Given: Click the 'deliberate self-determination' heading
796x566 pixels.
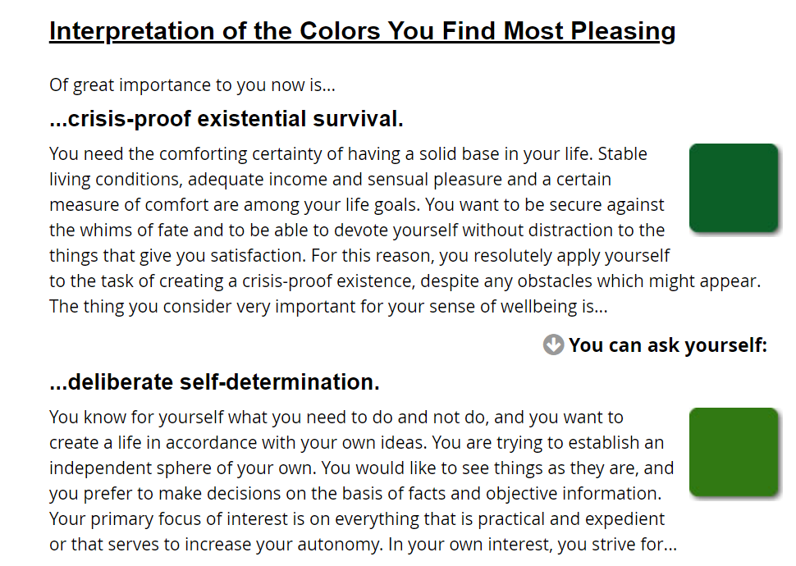Looking at the screenshot, I should [x=214, y=382].
